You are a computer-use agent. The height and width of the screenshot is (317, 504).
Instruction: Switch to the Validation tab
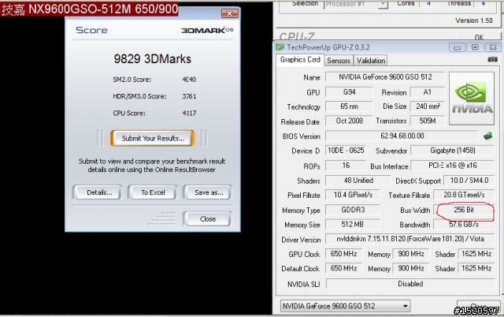[x=371, y=61]
